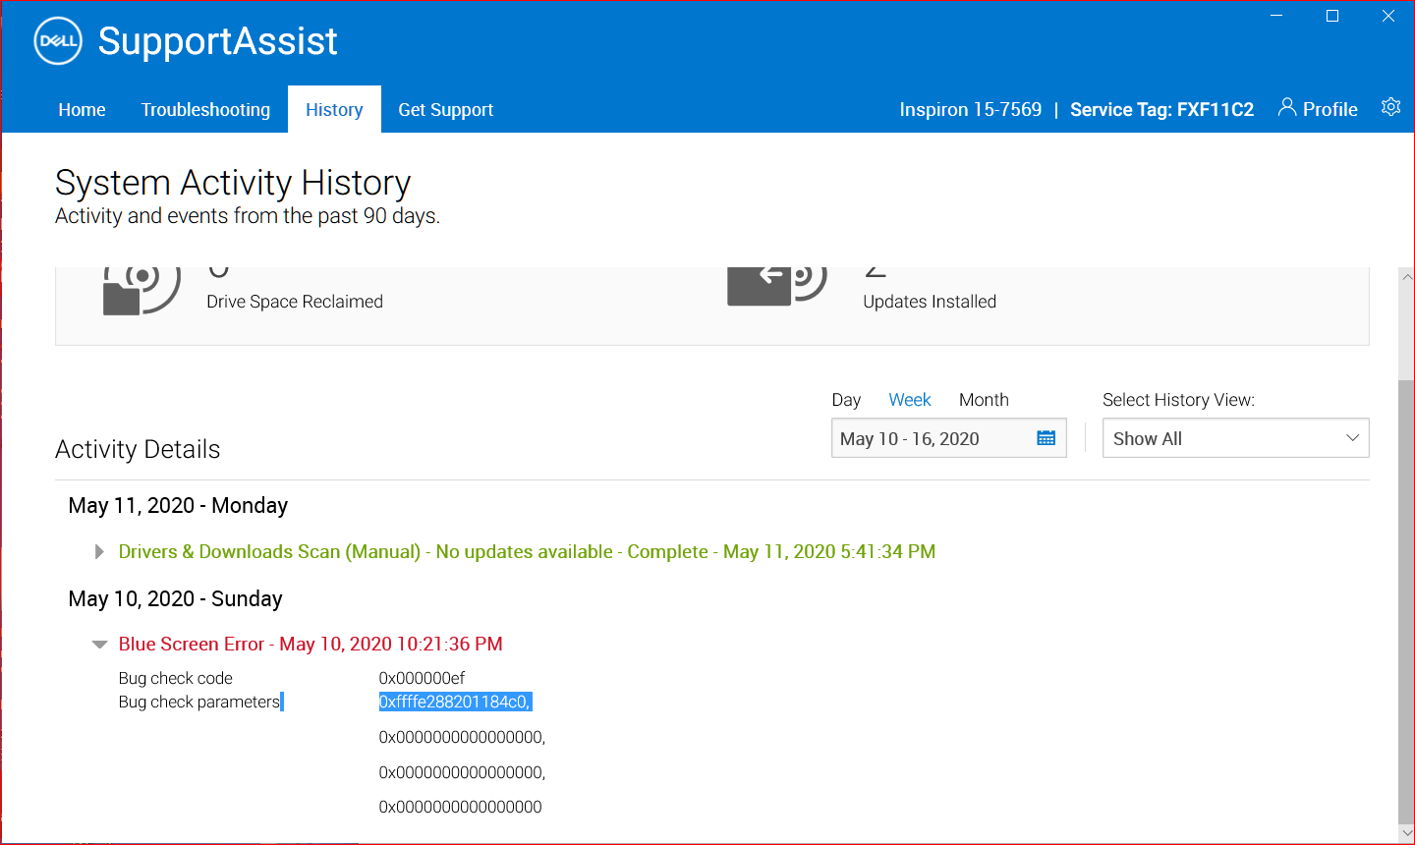The image size is (1415, 845).
Task: Select the Month view option
Action: tap(984, 400)
